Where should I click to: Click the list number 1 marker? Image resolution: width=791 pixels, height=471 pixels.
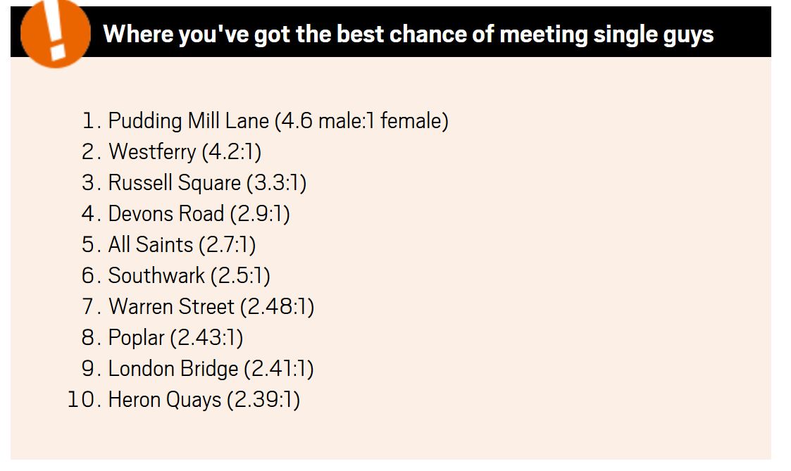coord(92,121)
